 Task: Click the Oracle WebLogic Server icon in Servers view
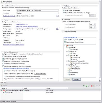(4, 90)
